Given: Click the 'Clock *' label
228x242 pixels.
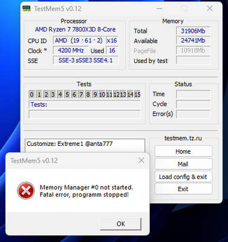Looking at the screenshot, I should tap(37, 51).
